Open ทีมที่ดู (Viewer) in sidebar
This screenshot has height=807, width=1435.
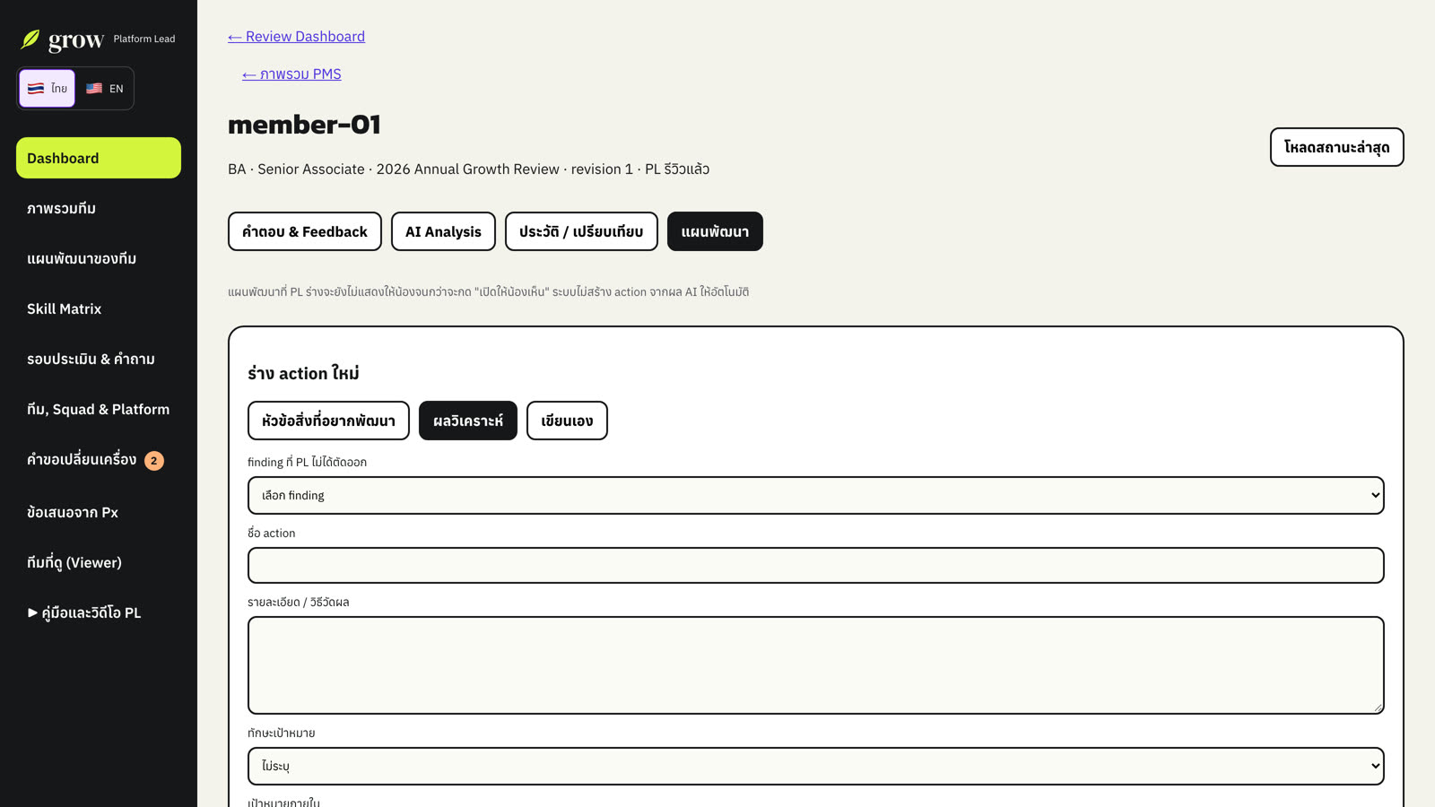coord(99,562)
